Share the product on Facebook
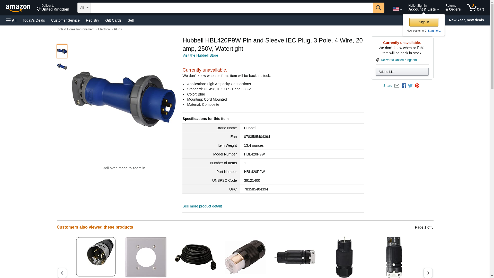 pyautogui.click(x=404, y=86)
